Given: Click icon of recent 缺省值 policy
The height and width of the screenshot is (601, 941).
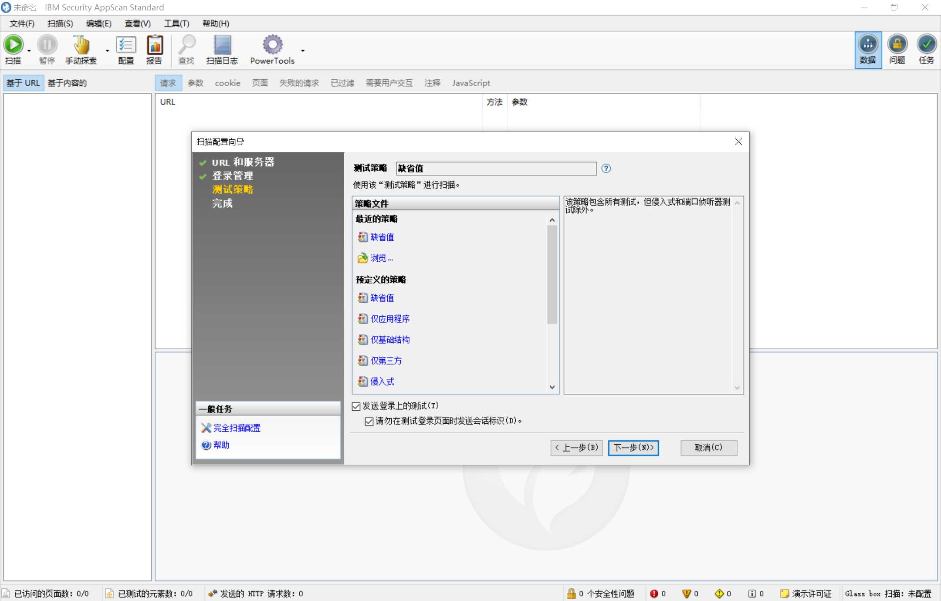Looking at the screenshot, I should tap(362, 237).
